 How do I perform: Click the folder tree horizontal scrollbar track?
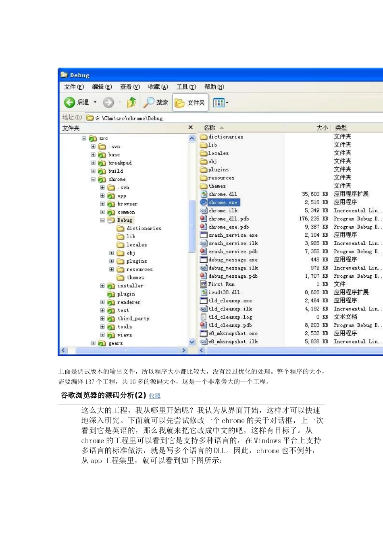pyautogui.click(x=123, y=351)
